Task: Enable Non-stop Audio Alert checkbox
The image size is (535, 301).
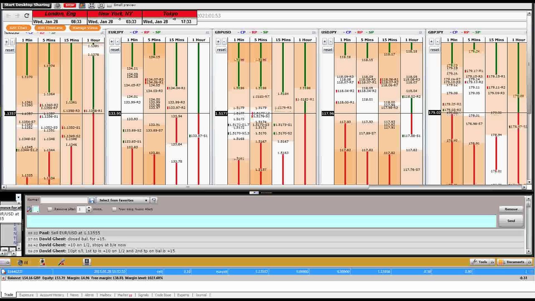Action: [115, 209]
